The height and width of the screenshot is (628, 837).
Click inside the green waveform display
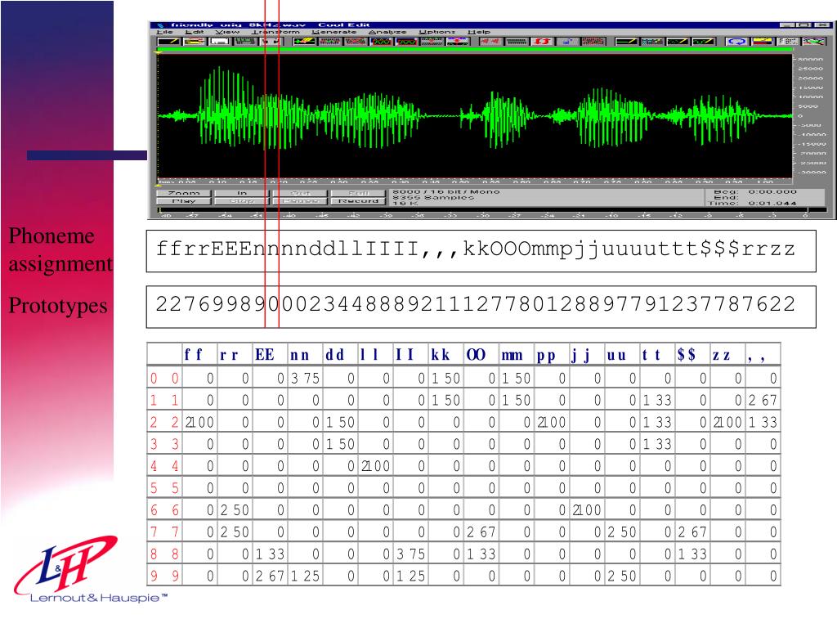coord(474,115)
